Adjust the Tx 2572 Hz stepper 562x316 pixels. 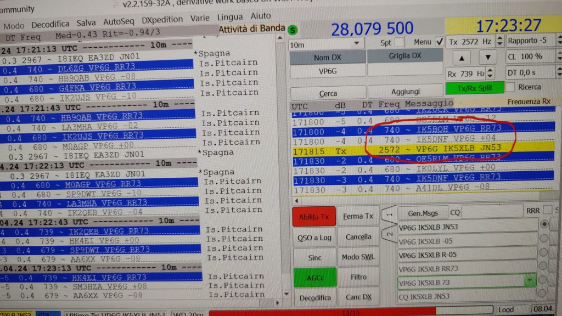click(x=499, y=41)
